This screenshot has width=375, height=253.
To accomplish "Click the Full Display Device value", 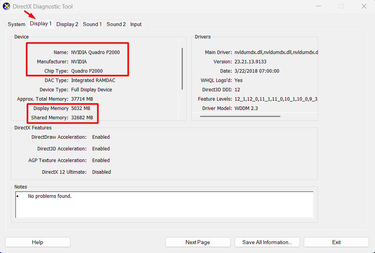I will [x=91, y=90].
